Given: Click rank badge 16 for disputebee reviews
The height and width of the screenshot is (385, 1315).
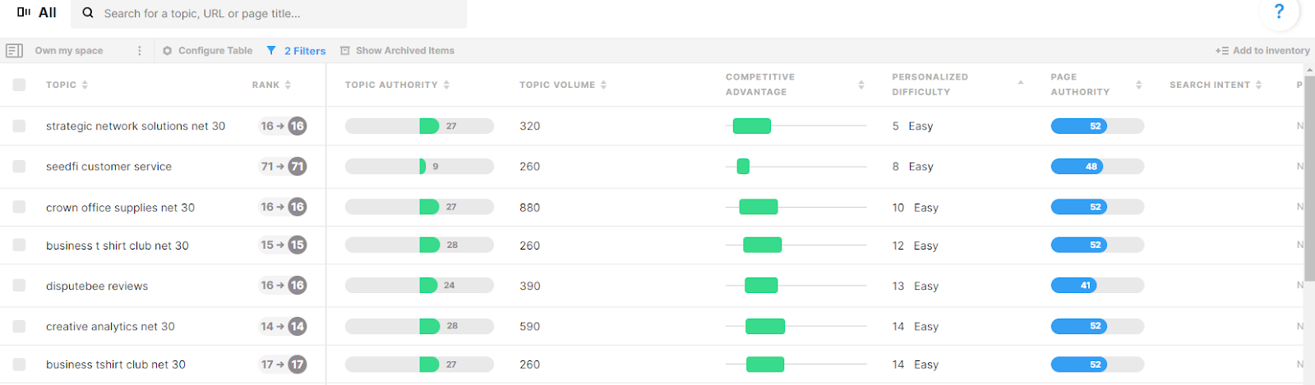Looking at the screenshot, I should coord(298,285).
